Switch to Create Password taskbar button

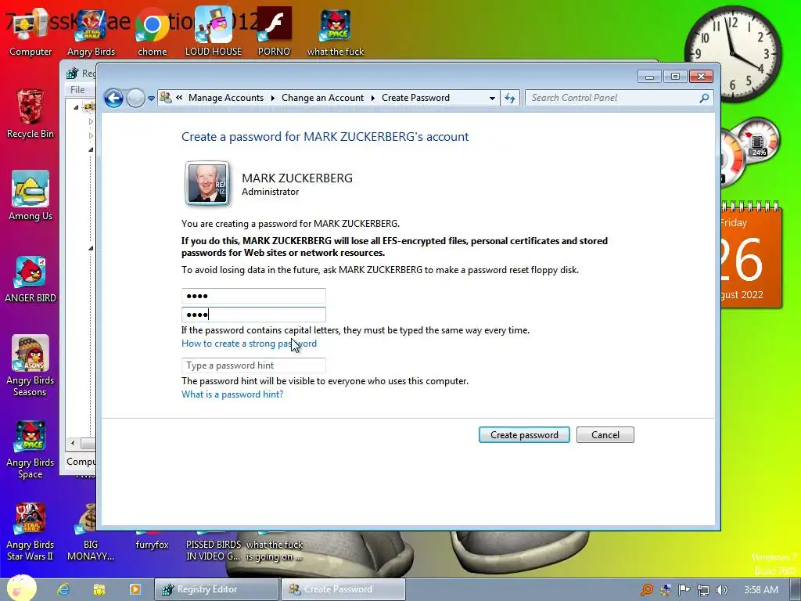pos(343,589)
